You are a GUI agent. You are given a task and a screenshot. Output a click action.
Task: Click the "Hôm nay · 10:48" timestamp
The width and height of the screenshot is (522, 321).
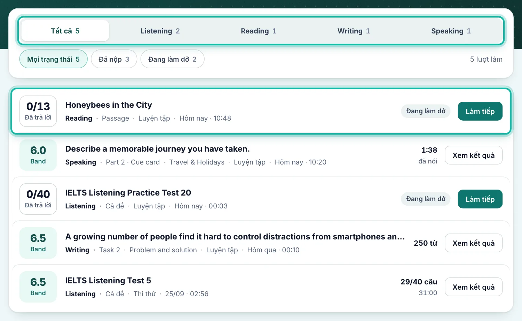coord(205,118)
